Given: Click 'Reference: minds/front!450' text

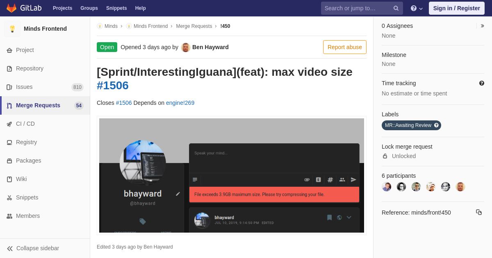Looking at the screenshot, I should tap(416, 213).
